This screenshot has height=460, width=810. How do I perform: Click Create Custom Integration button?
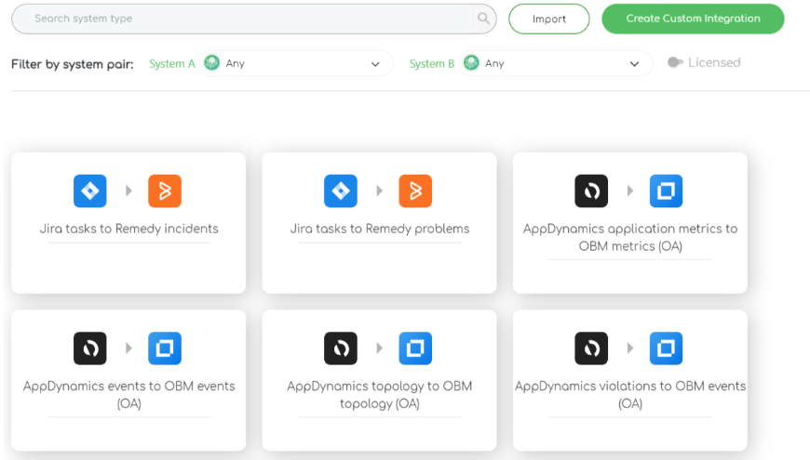693,19
